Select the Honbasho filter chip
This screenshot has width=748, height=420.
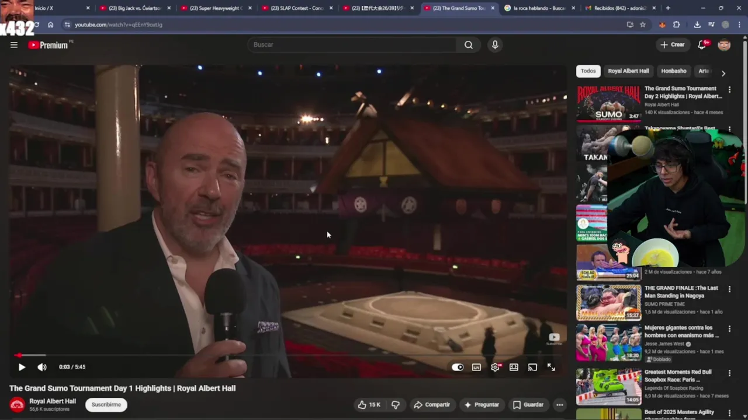point(674,71)
